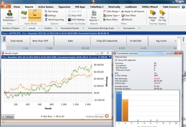186x127 pixels.
Task: Click horizontal scrollbar left arrow at bottom
Action: (3, 122)
